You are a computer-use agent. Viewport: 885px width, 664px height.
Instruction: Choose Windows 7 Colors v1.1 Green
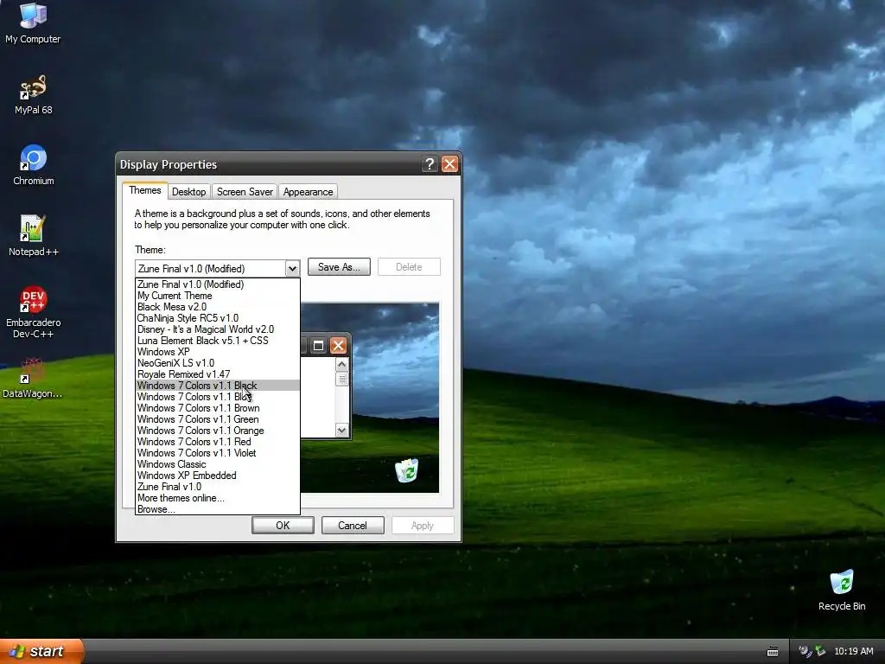(x=217, y=419)
